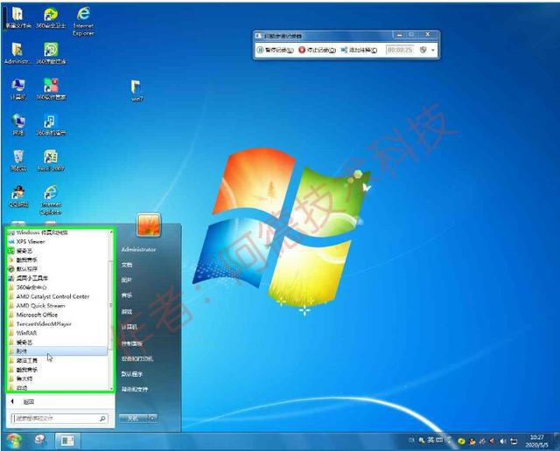Image resolution: width=560 pixels, height=451 pixels.
Task: Expand the WinRAR folder
Action: (x=58, y=333)
